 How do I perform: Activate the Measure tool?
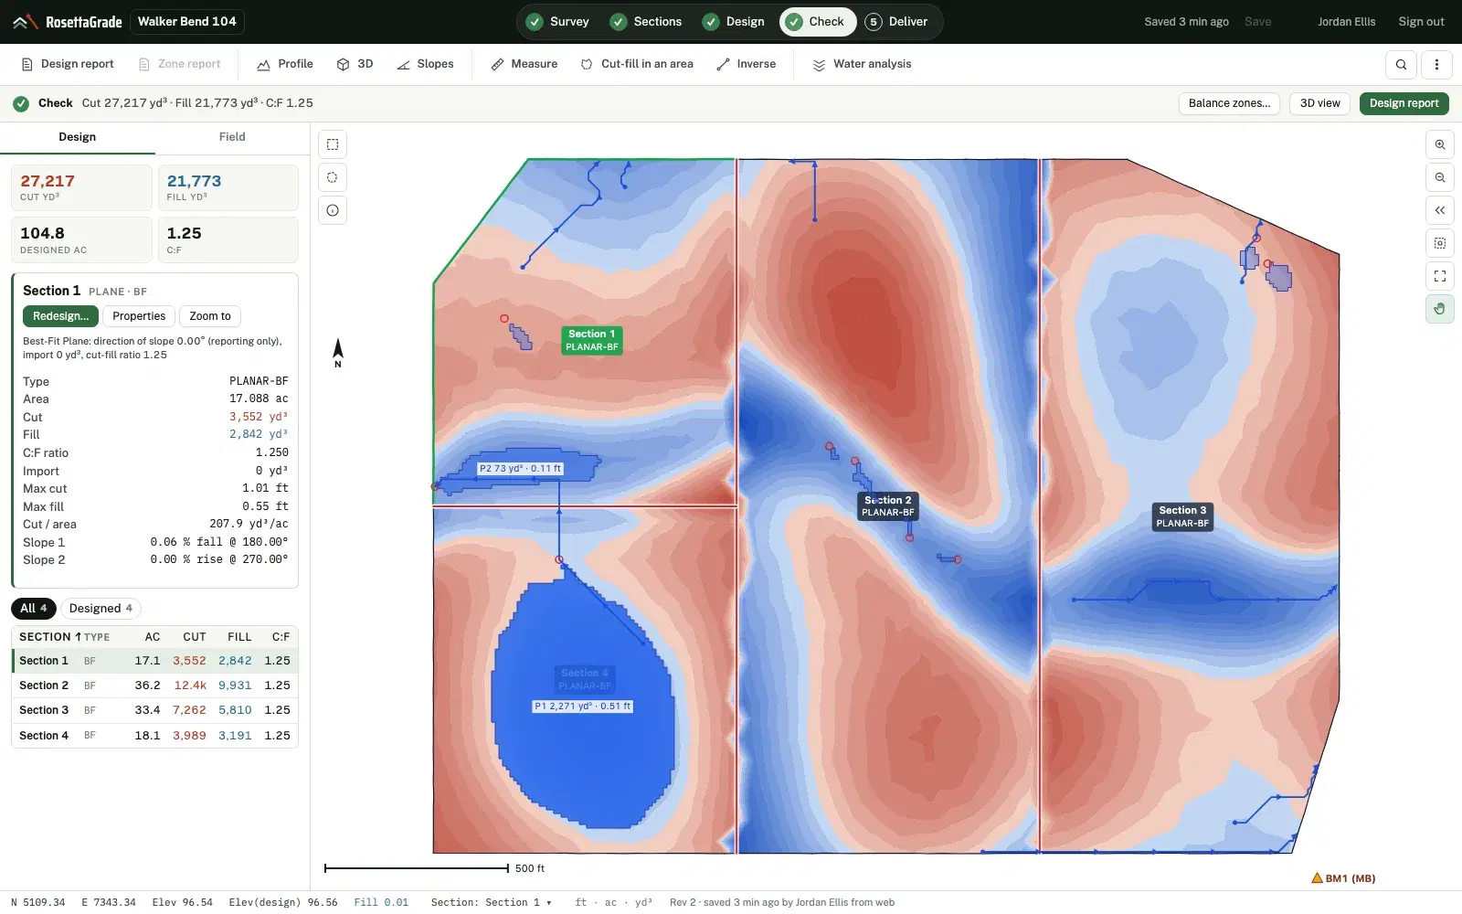pos(524,64)
